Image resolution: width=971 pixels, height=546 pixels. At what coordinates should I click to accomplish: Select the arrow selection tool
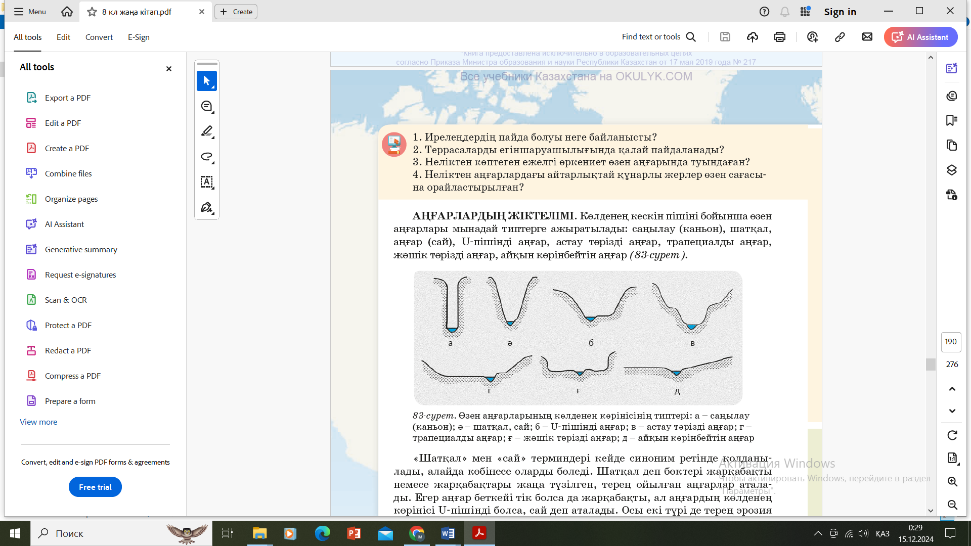206,81
